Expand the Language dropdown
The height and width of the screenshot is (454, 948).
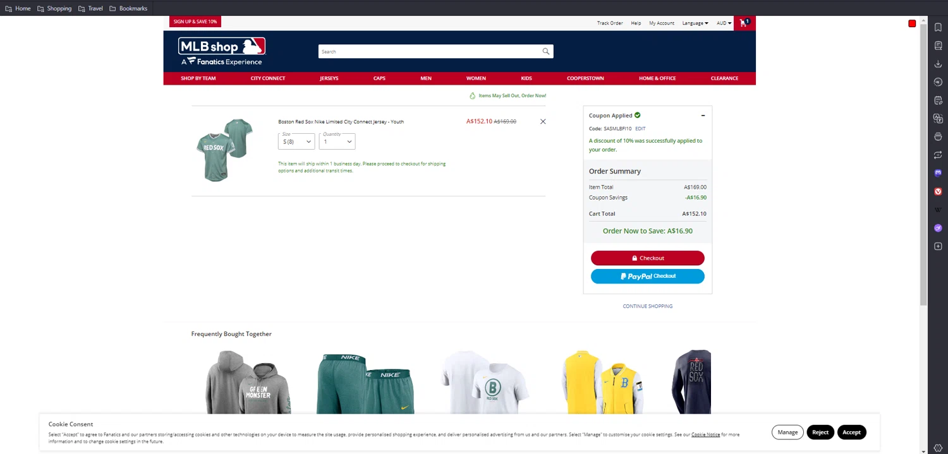[695, 23]
